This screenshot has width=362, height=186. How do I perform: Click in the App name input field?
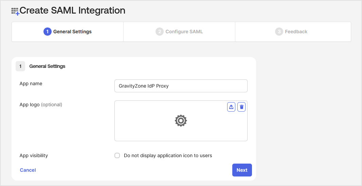coord(181,86)
